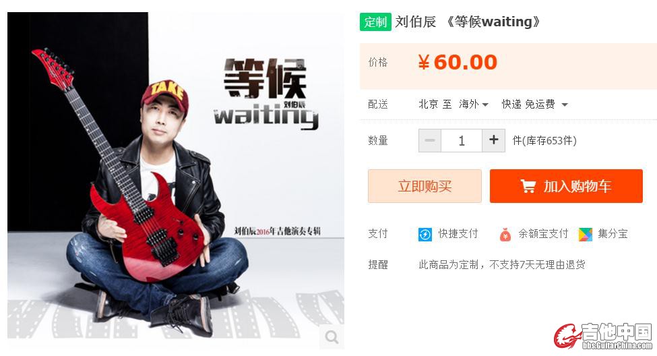The height and width of the screenshot is (356, 657).
Task: Click the 立即购买 buy now button
Action: pos(425,186)
